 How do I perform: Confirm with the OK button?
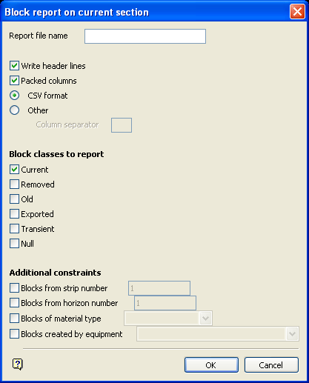coord(211,365)
